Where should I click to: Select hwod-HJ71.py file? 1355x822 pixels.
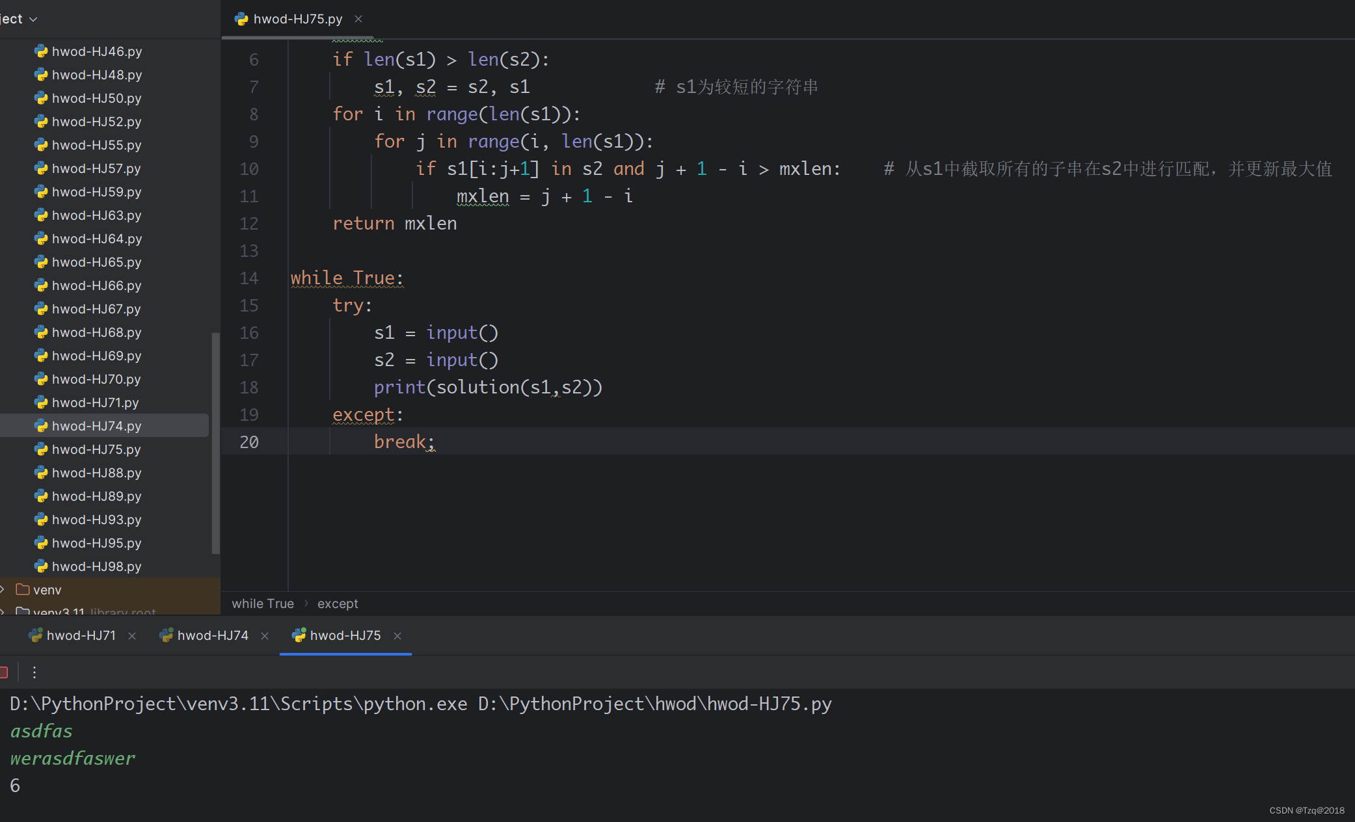[x=96, y=403]
